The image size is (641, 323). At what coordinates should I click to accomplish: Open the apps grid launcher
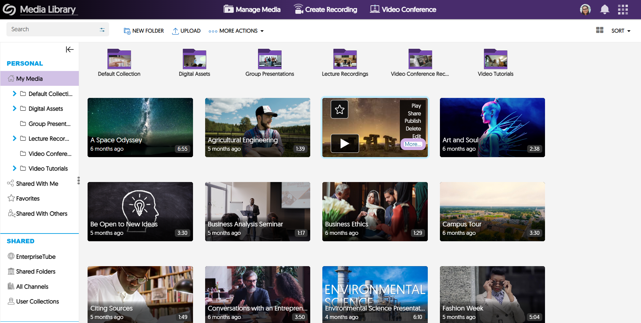(x=623, y=9)
